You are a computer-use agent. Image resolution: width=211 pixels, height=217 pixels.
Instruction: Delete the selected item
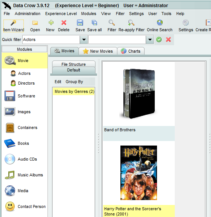click(x=64, y=26)
